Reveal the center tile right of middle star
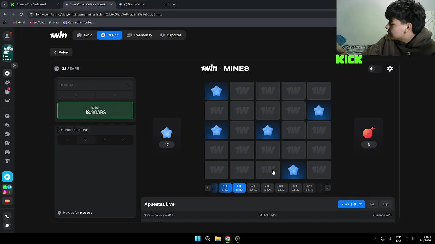The height and width of the screenshot is (244, 435). [293, 130]
